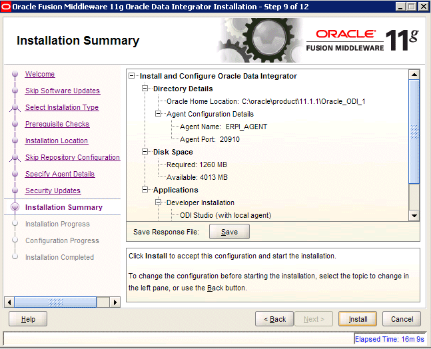The image size is (431, 349).
Task: Select Agent Name ERPI_AGENT row
Action: point(223,127)
